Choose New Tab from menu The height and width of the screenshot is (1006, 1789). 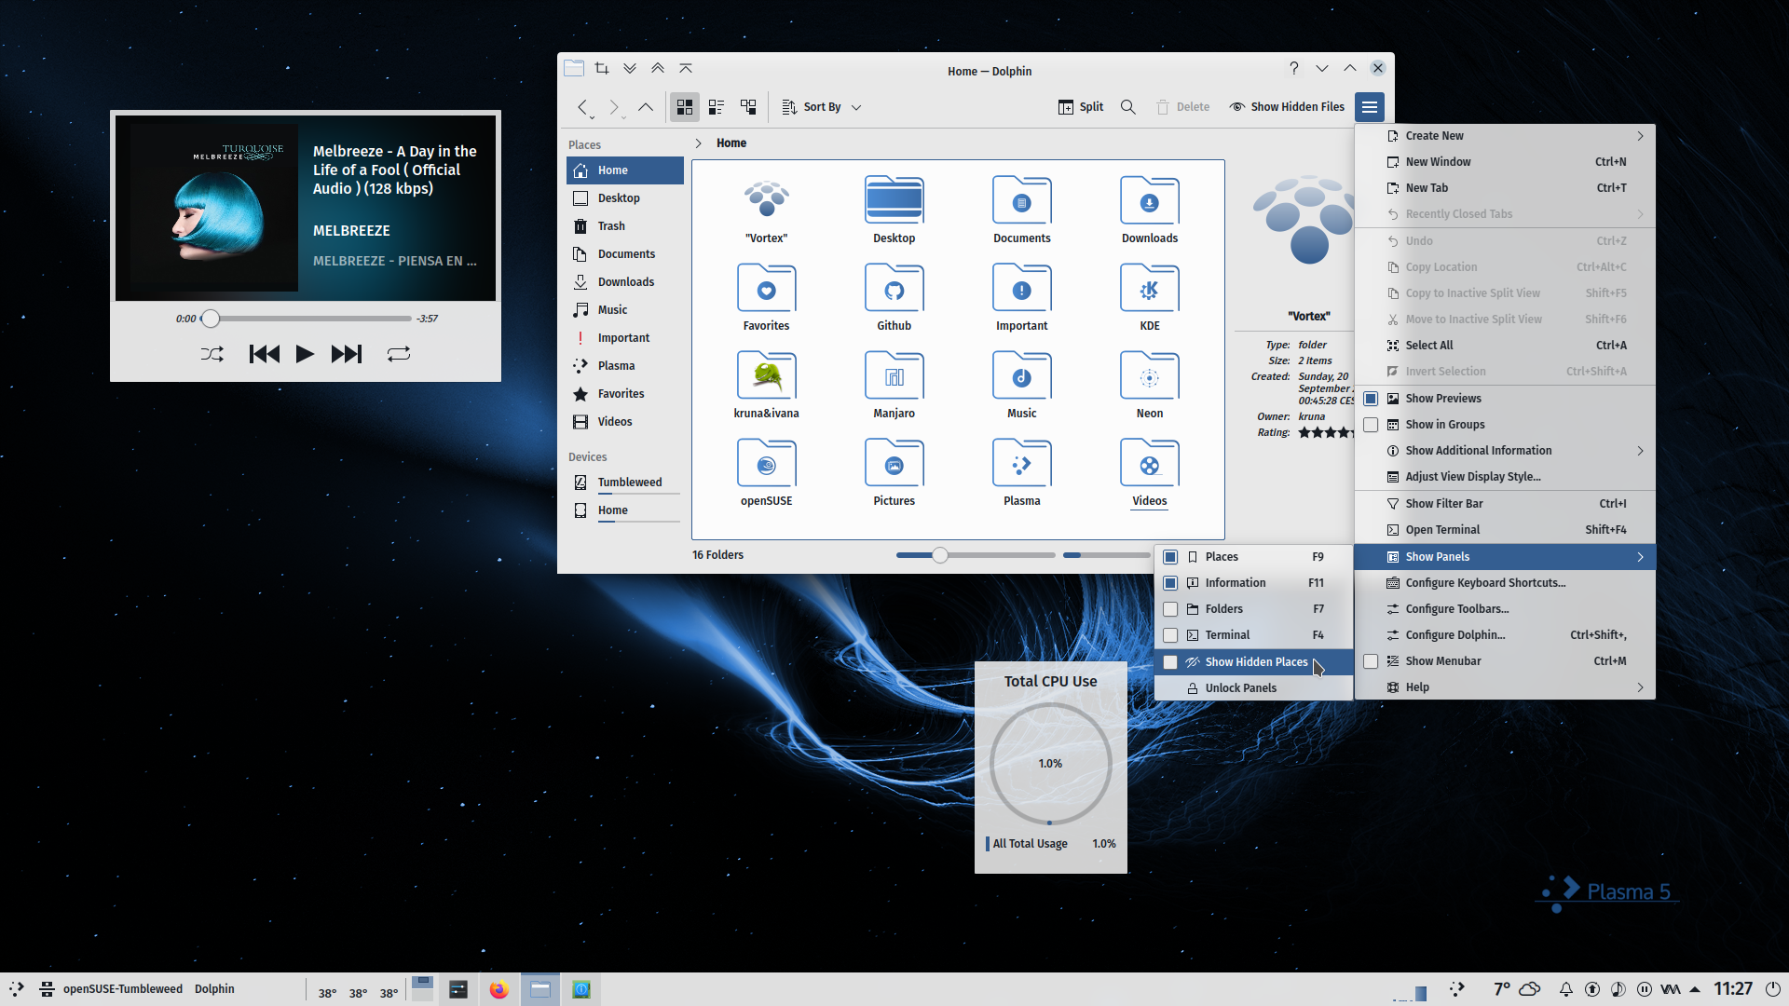pyautogui.click(x=1505, y=188)
